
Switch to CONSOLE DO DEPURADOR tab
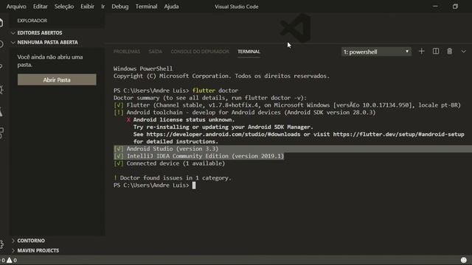200,52
